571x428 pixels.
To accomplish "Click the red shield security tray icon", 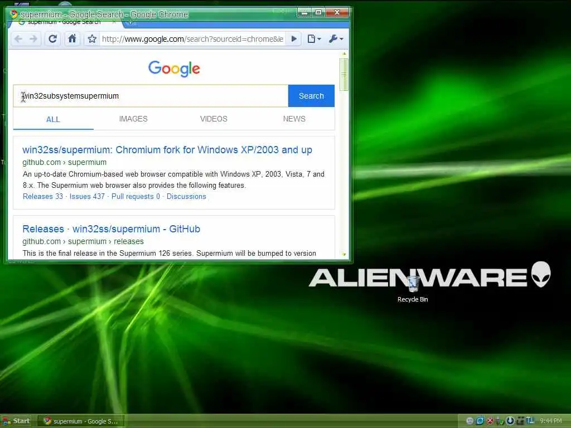I will pos(490,421).
